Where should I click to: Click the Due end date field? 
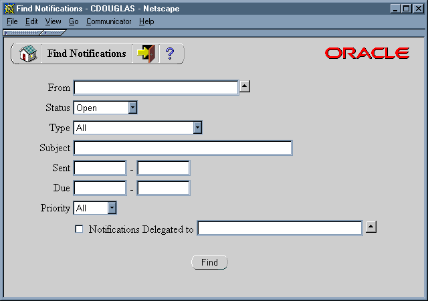(163, 188)
